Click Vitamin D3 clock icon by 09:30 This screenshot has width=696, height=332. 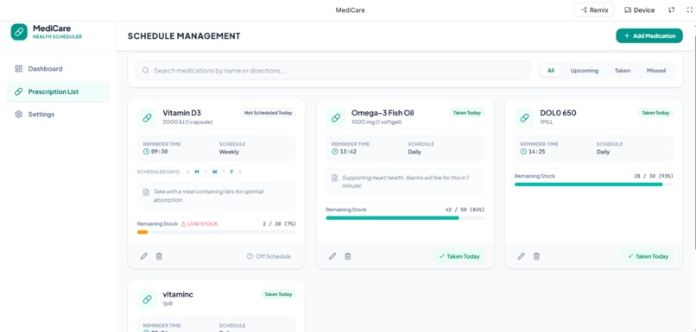[x=146, y=152]
